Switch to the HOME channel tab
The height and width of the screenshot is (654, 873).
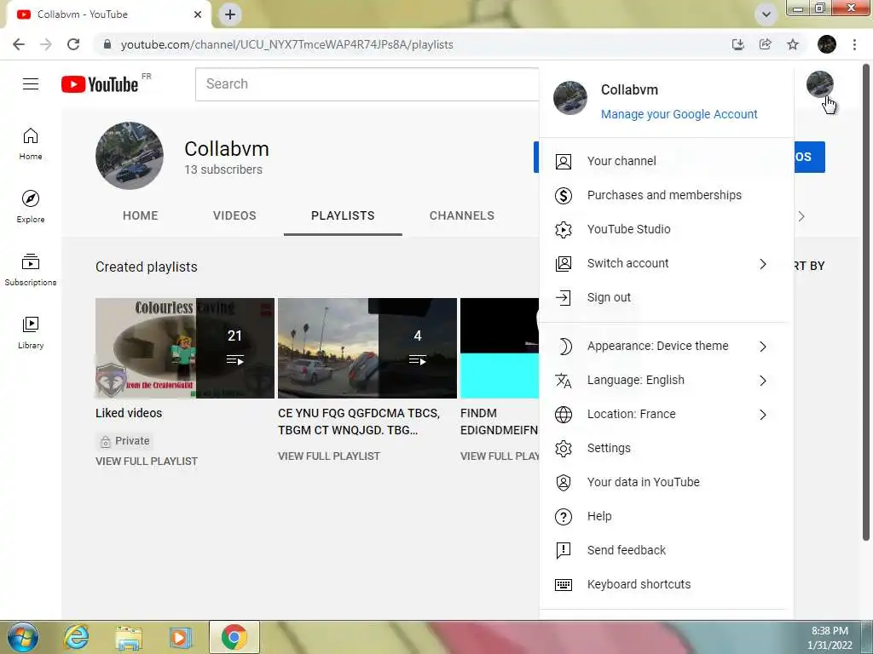[141, 215]
